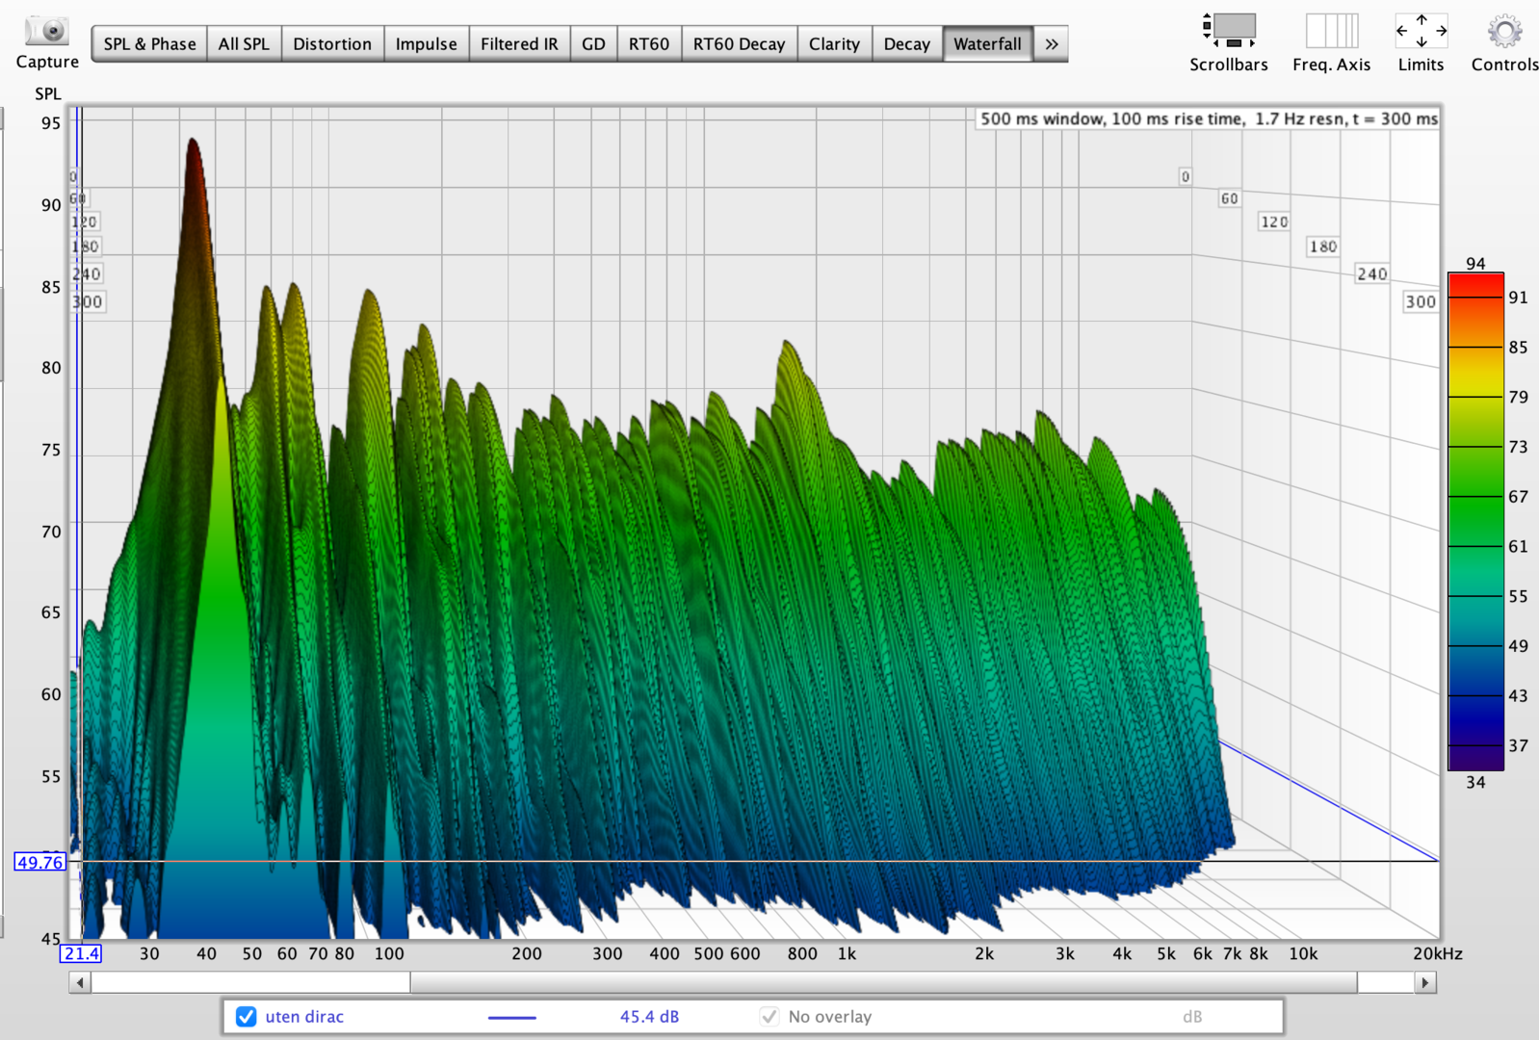The width and height of the screenshot is (1539, 1040).
Task: Open the Controls gear icon
Action: pos(1504,31)
